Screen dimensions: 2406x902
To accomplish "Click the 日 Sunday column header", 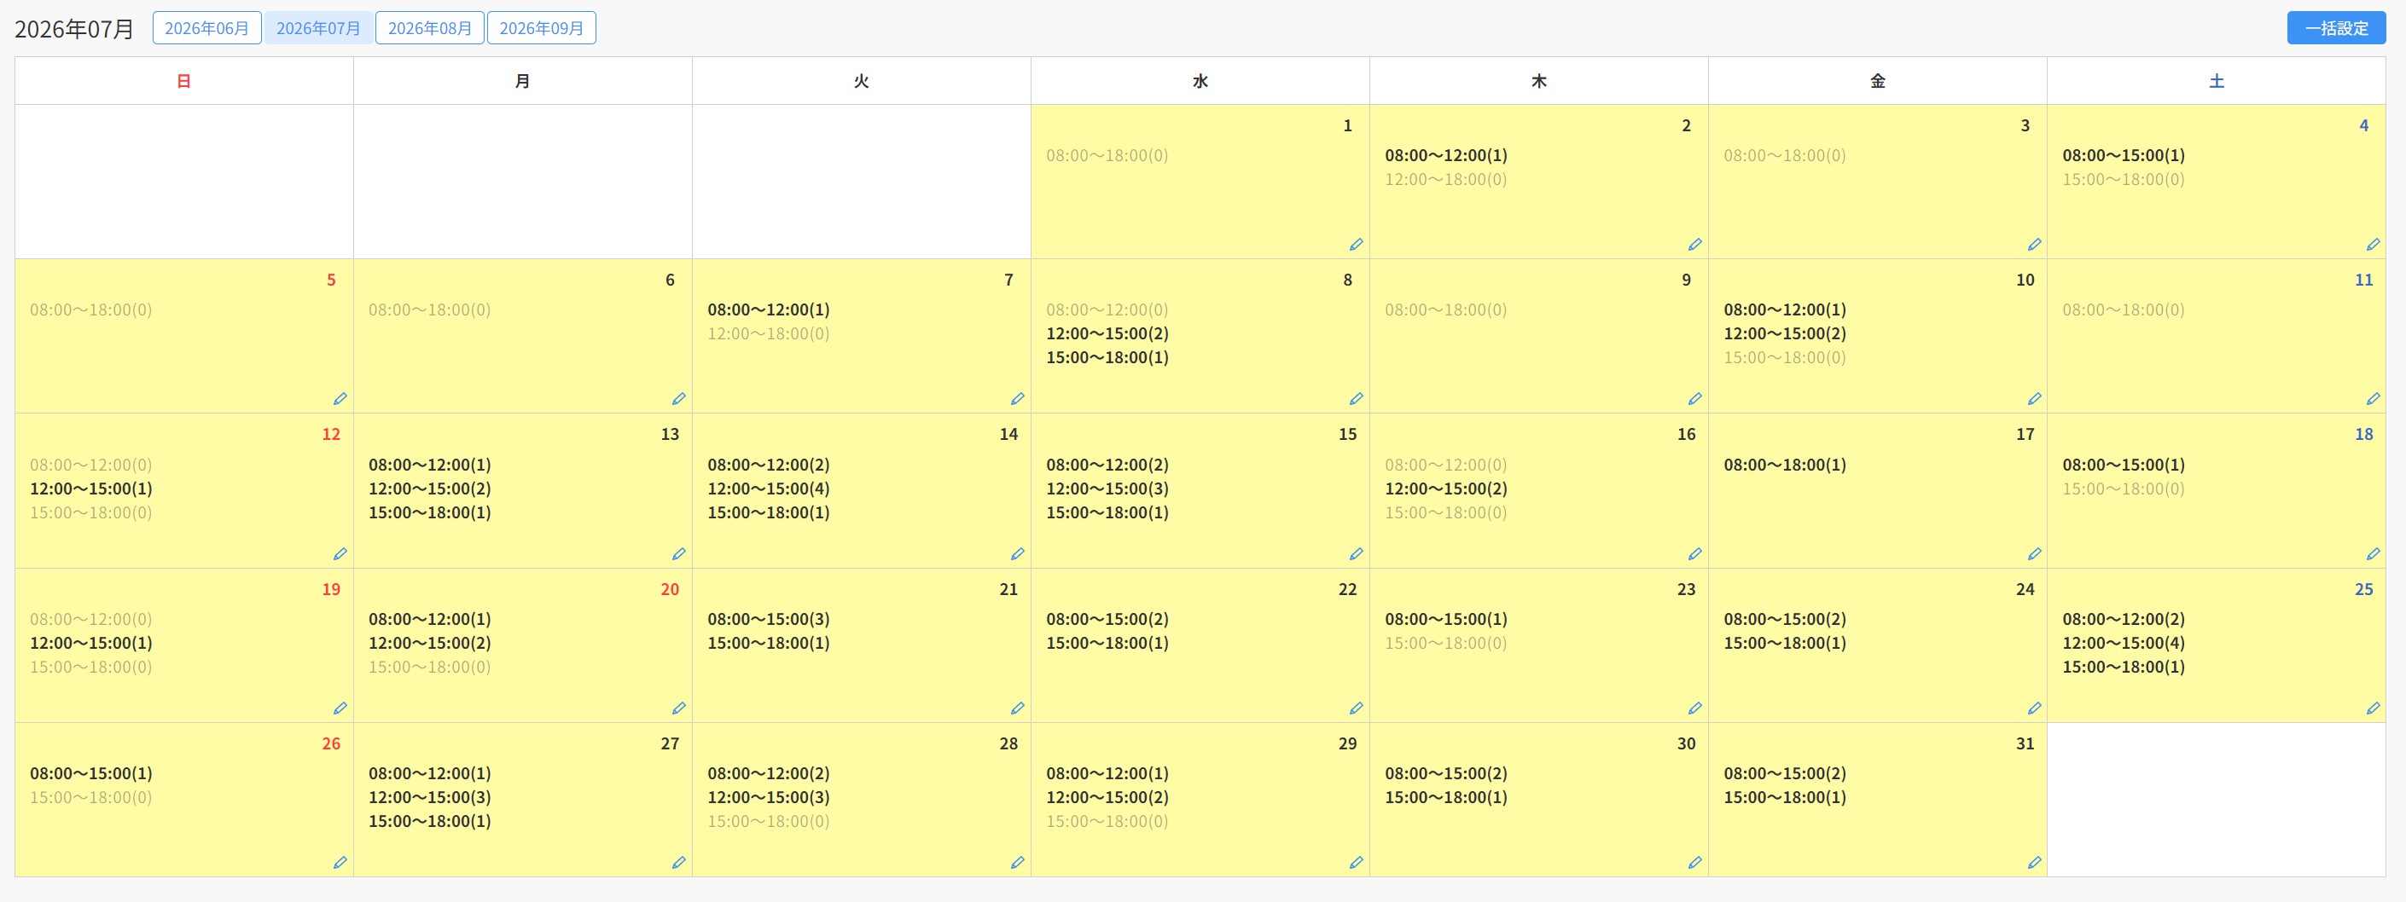I will click(x=184, y=81).
